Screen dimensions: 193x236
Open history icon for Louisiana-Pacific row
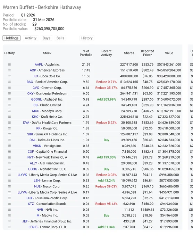pyautogui.click(x=9, y=198)
